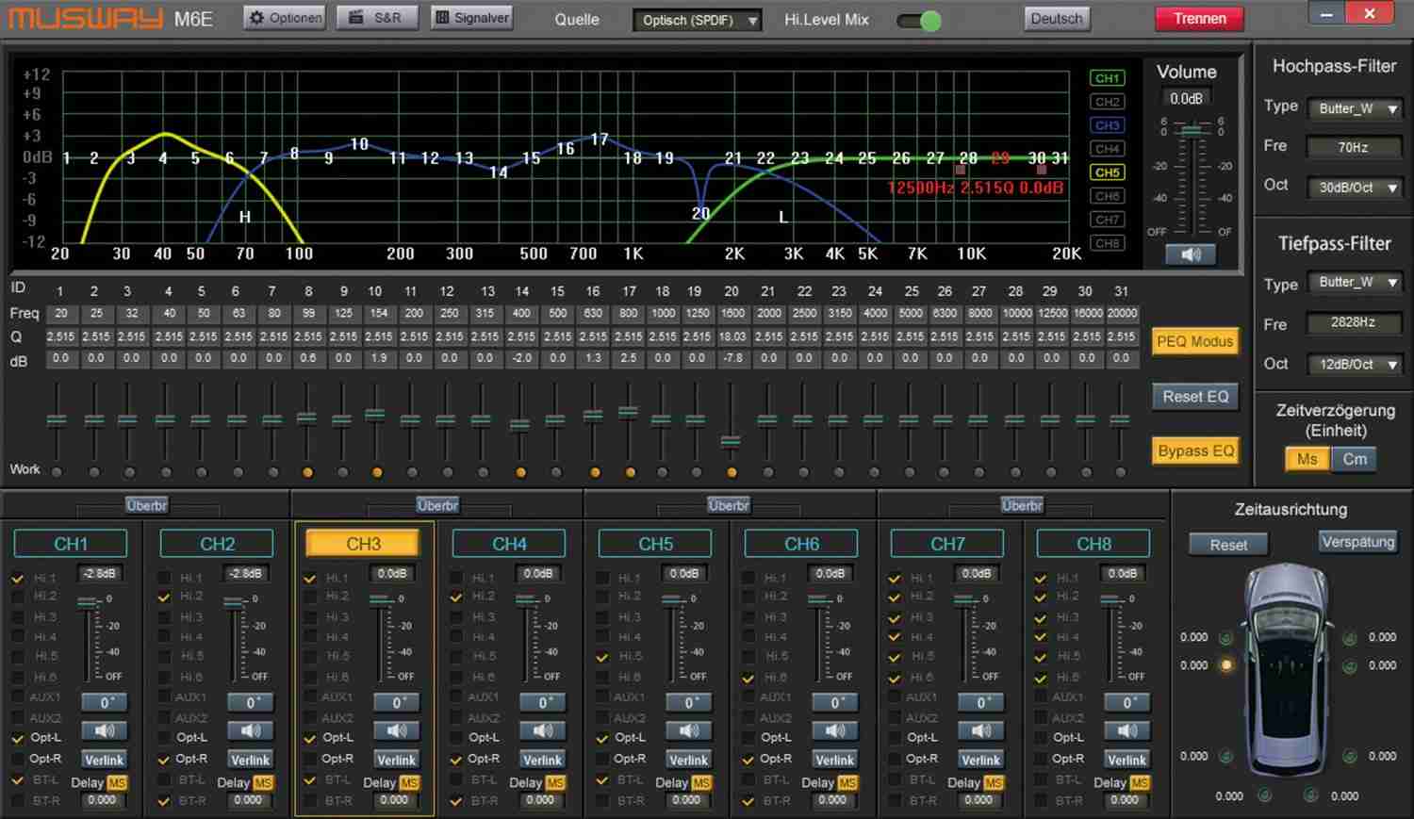Select lower front-right speaker icon beside car
This screenshot has height=819, width=1414.
pos(1350,666)
